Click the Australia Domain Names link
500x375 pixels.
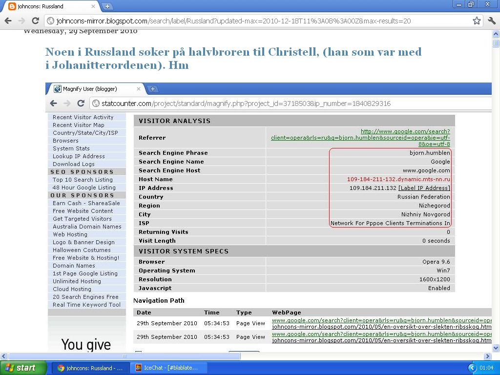87,227
